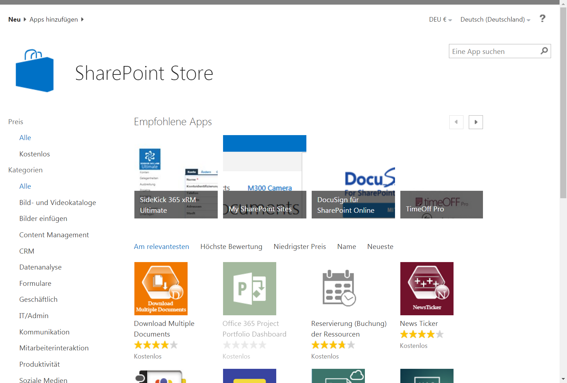Click the star rating under News Ticker
This screenshot has width=567, height=383.
[422, 334]
